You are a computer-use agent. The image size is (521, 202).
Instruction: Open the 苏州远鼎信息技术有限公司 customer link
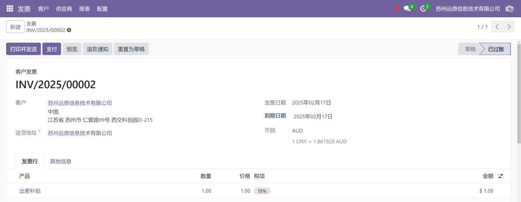tap(80, 103)
